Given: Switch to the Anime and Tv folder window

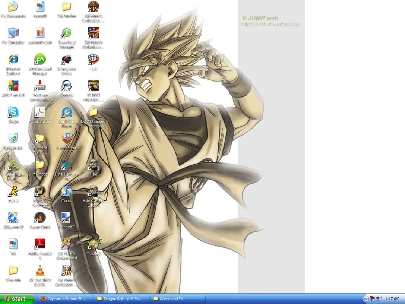Looking at the screenshot, I should pyautogui.click(x=178, y=299).
